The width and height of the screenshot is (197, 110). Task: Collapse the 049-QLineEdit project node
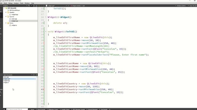pyautogui.click(x=4, y=8)
